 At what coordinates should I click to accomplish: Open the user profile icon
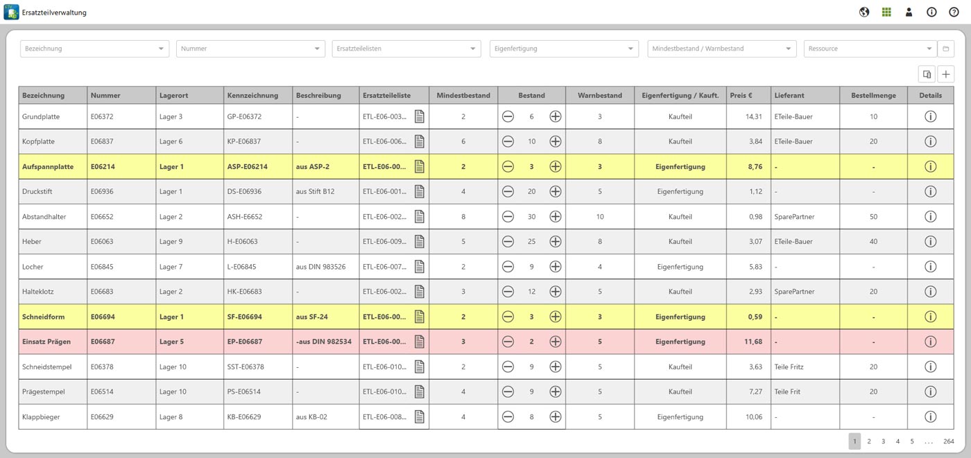(x=909, y=12)
